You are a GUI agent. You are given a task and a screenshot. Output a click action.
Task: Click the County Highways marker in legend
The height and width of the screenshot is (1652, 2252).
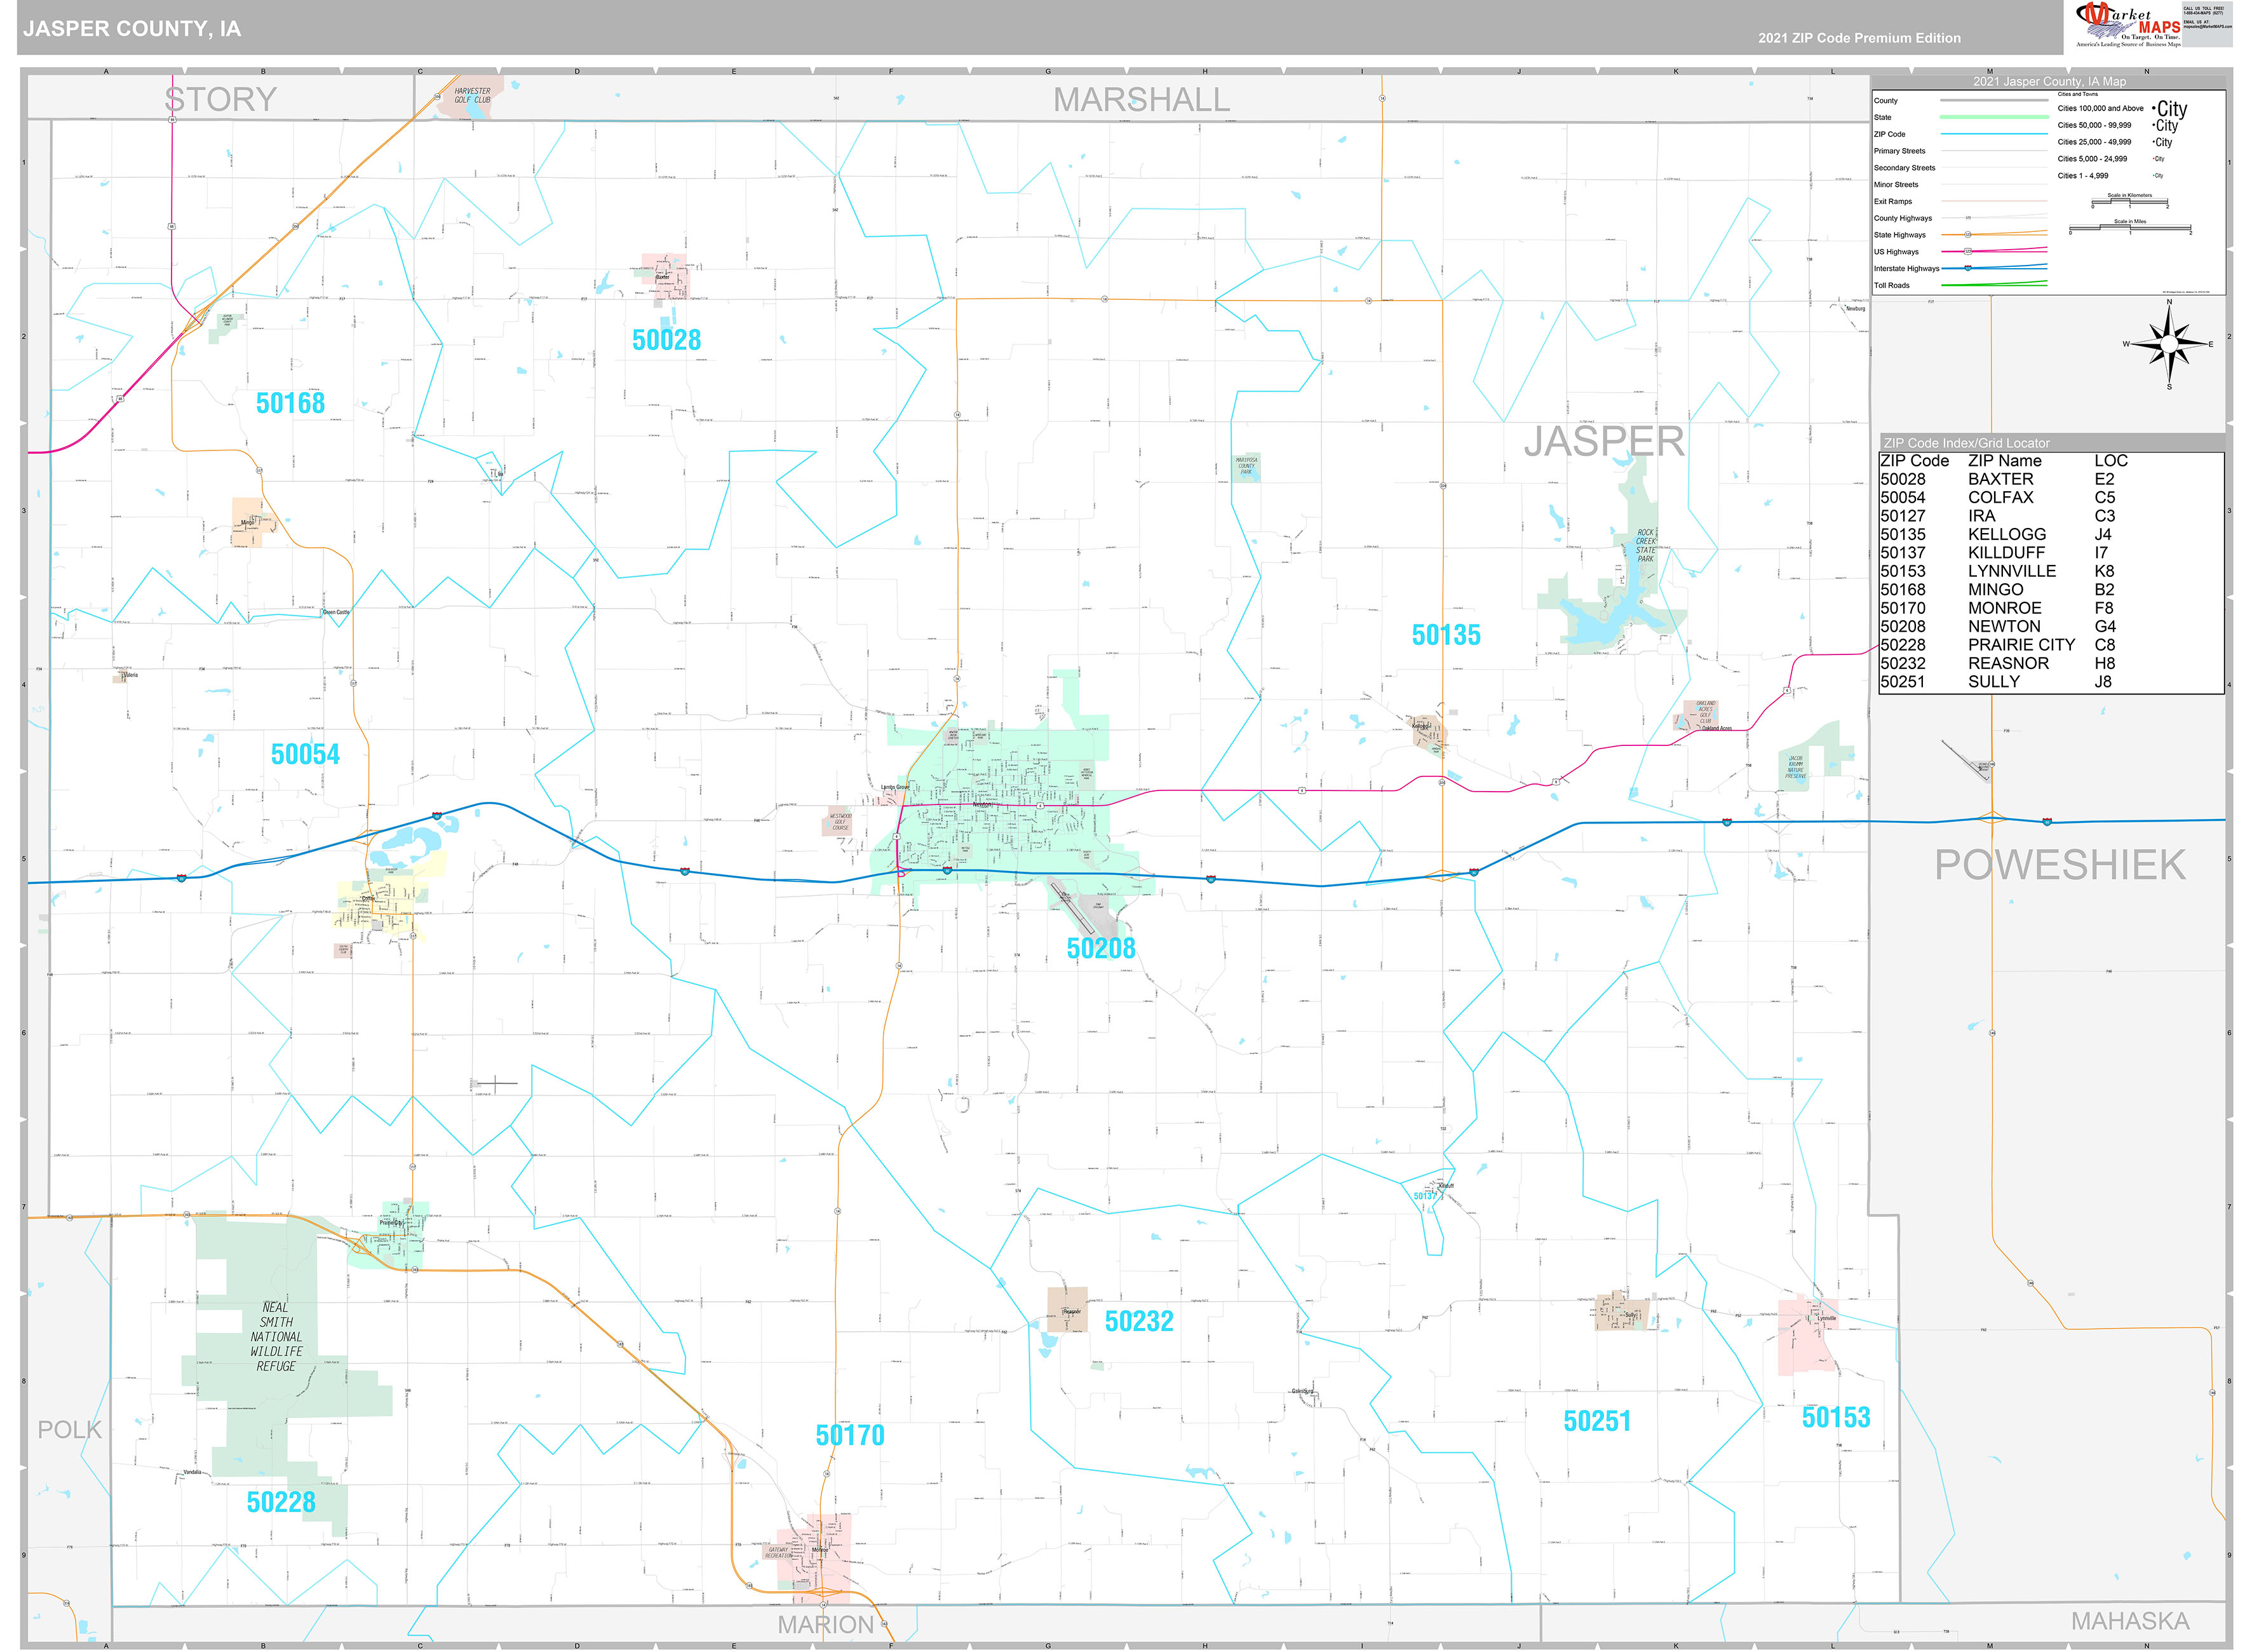click(1969, 218)
